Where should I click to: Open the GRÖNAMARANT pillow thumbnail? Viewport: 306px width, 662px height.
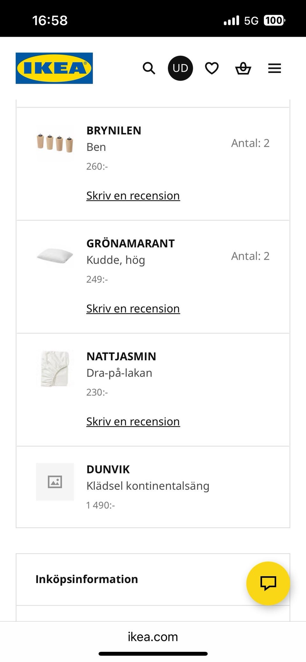click(55, 255)
